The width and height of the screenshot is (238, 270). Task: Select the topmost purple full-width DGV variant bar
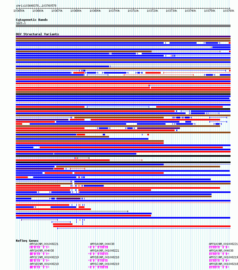pyautogui.click(x=123, y=37)
